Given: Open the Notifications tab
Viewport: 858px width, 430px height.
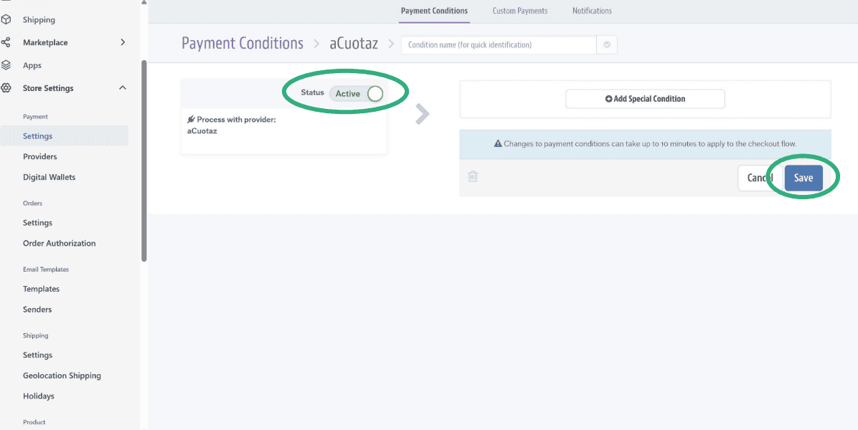Looking at the screenshot, I should point(591,11).
